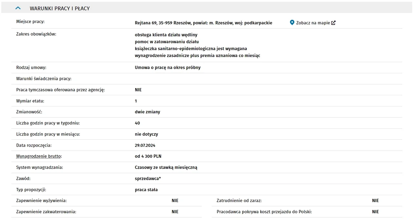Click the start date 29.07.2024
413x222 pixels.
coord(145,145)
